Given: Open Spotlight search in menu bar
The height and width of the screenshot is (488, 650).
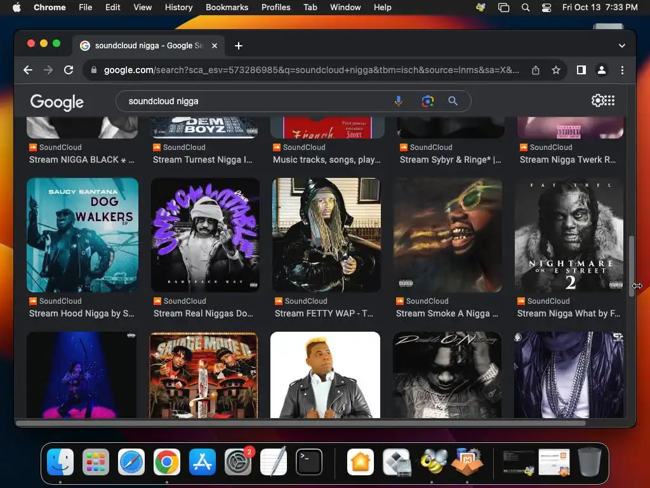Looking at the screenshot, I should coord(525,8).
